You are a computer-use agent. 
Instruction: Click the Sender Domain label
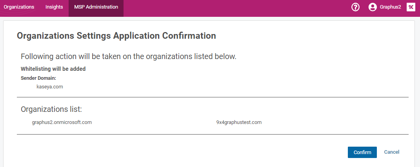click(x=38, y=78)
